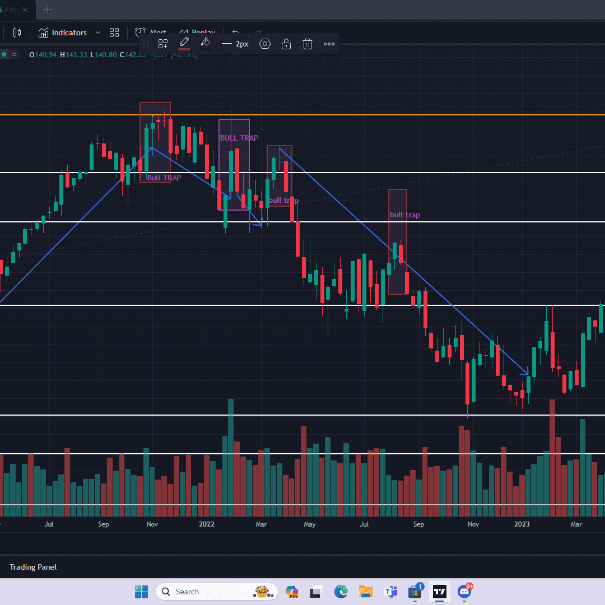Toggle lock on selected drawing

point(286,44)
